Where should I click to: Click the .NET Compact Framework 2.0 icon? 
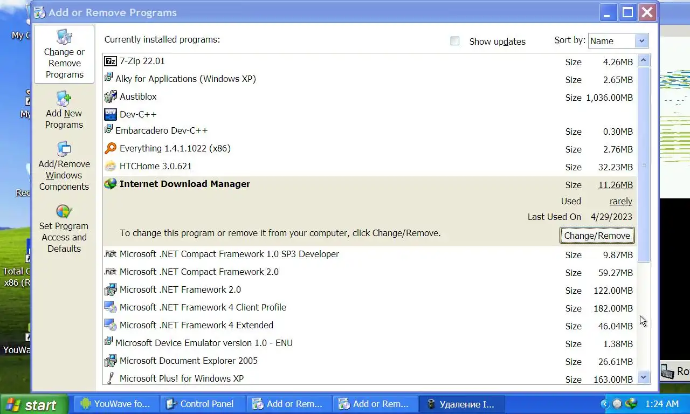pyautogui.click(x=110, y=271)
